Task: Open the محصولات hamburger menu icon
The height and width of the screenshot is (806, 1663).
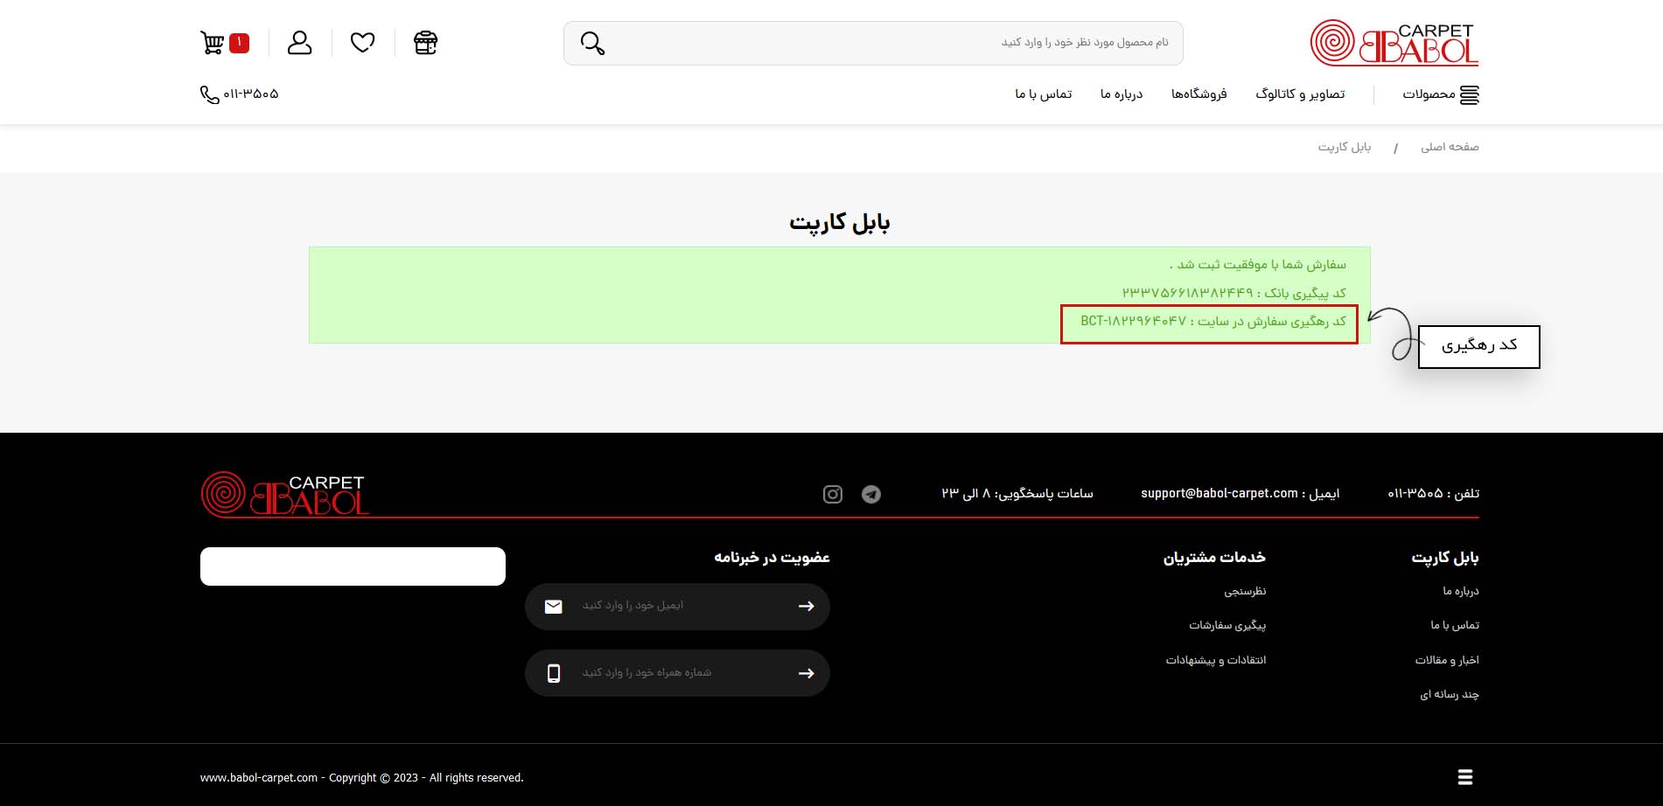Action: (x=1470, y=94)
